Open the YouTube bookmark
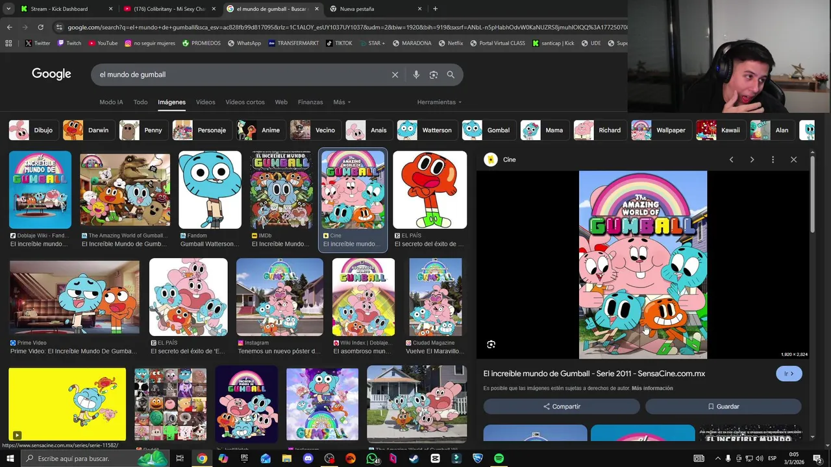Screen dimensions: 831x467 tap(103, 43)
